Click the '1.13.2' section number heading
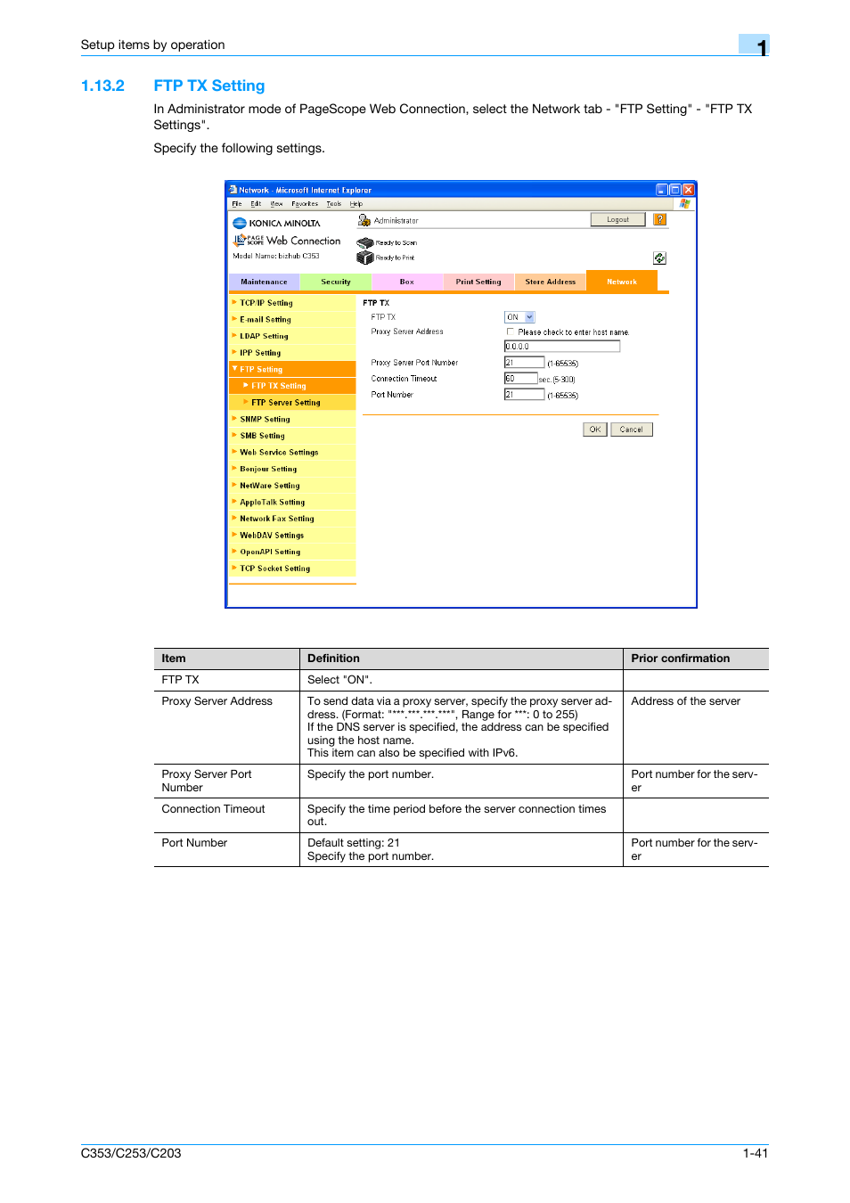Image resolution: width=850 pixels, height=1203 pixels. (x=102, y=86)
